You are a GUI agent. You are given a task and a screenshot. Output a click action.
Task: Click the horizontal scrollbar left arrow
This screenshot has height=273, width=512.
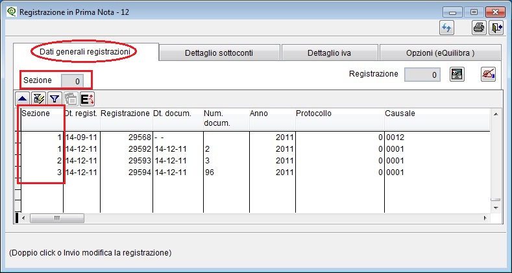pyautogui.click(x=23, y=218)
